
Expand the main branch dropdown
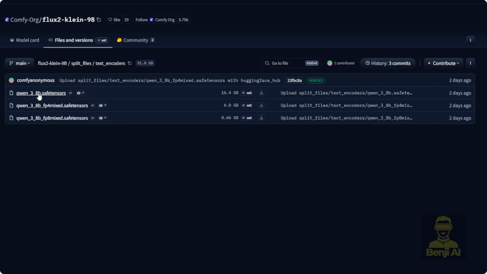tap(20, 63)
